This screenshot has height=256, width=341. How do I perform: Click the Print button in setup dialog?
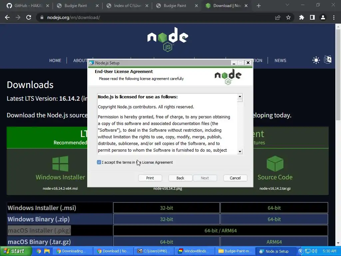(x=150, y=178)
